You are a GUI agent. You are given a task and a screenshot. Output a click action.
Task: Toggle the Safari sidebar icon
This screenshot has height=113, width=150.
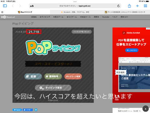pos(5,6)
